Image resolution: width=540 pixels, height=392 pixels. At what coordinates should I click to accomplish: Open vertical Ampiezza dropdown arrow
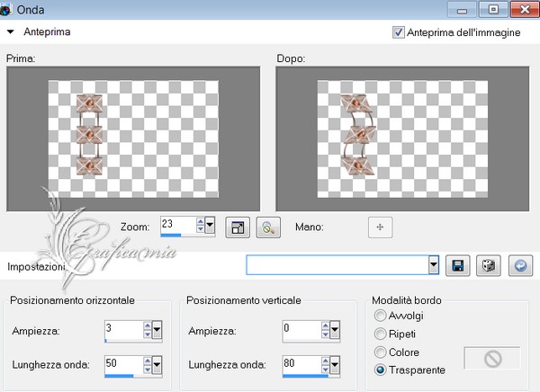(x=335, y=330)
